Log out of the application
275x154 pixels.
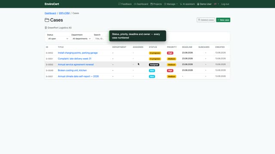click(225, 4)
